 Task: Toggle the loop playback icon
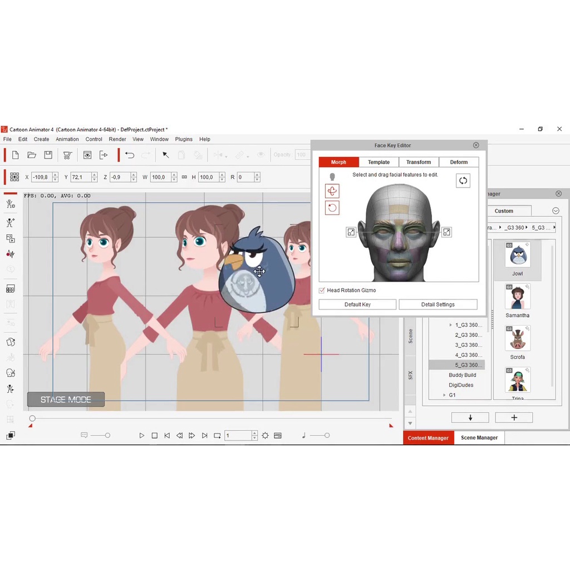tap(217, 435)
